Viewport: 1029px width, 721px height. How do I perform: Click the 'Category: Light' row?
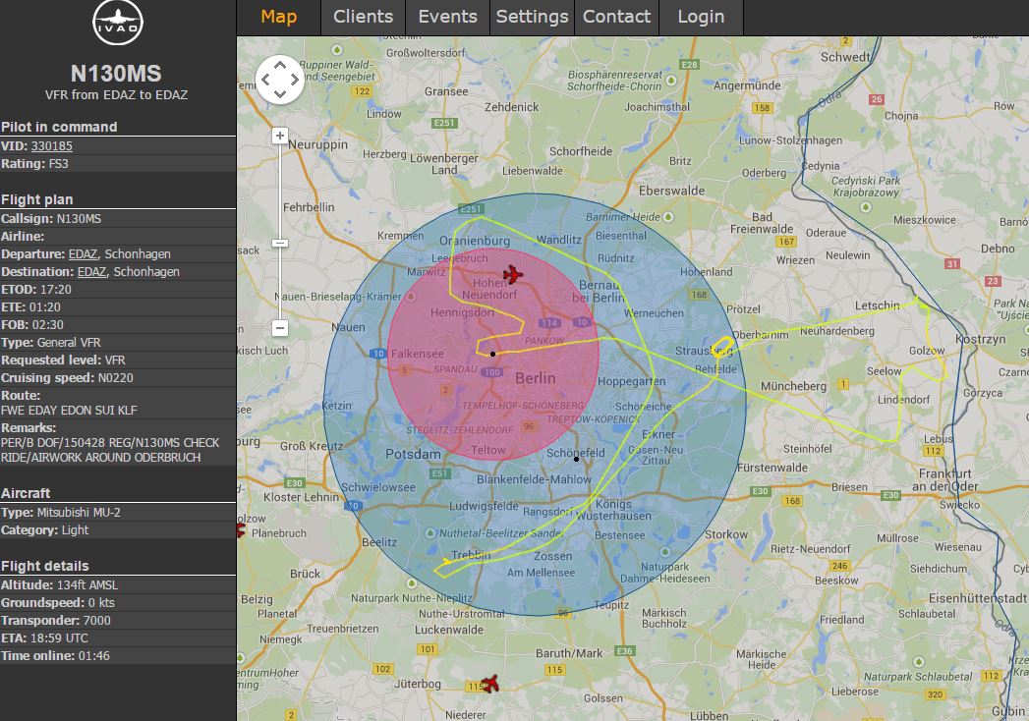click(118, 530)
